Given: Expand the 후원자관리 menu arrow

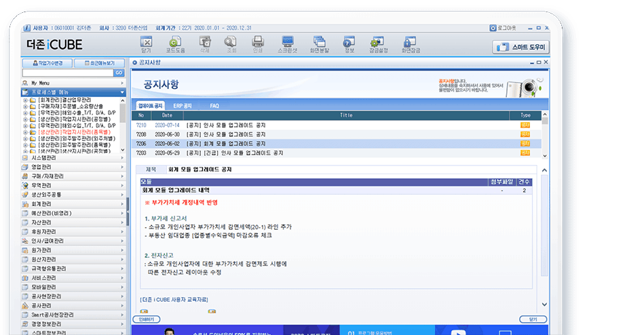Looking at the screenshot, I should [x=122, y=231].
